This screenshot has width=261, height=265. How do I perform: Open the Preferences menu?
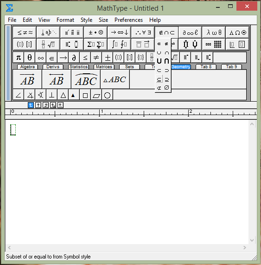tap(128, 20)
